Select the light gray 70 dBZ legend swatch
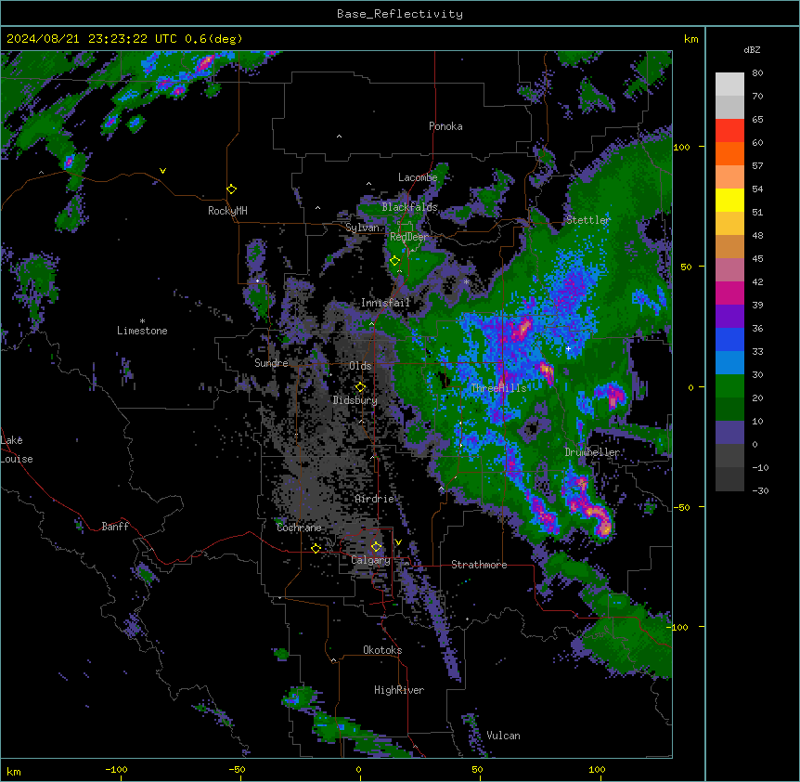This screenshot has height=782, width=800. pyautogui.click(x=729, y=85)
